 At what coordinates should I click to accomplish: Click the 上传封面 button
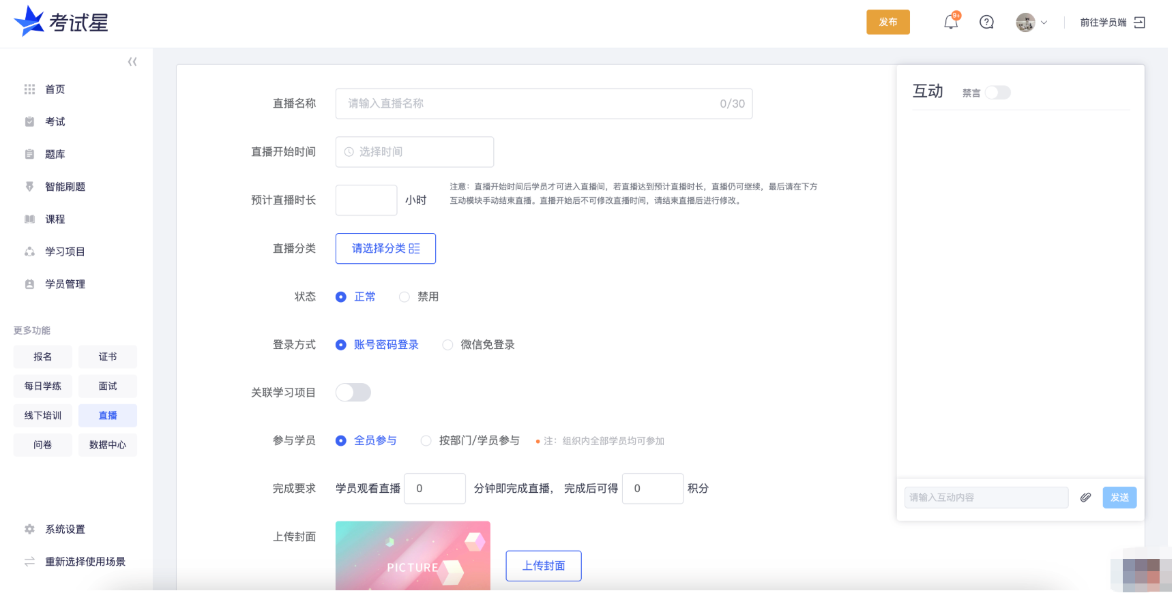click(543, 566)
